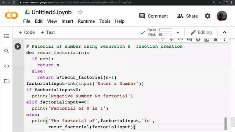This screenshot has height=132, width=235.
Task: Add a new Text cell
Action: tap(48, 32)
